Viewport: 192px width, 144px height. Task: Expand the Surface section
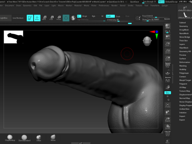pyautogui.click(x=182, y=58)
